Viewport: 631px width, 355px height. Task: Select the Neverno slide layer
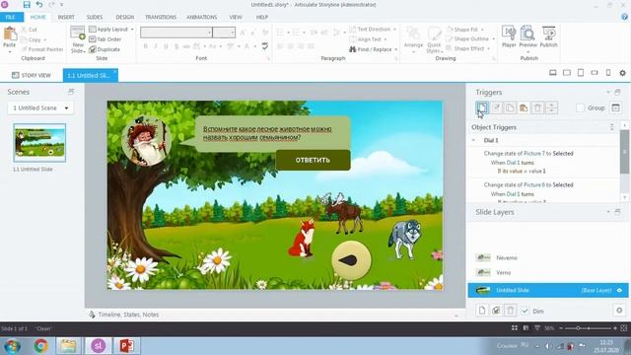[x=548, y=257]
